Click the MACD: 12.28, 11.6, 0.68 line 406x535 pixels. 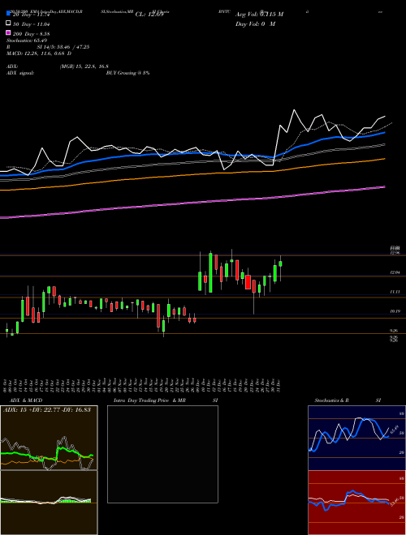pos(39,53)
